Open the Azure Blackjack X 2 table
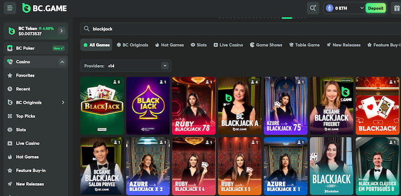401x196 pixels. (148, 166)
